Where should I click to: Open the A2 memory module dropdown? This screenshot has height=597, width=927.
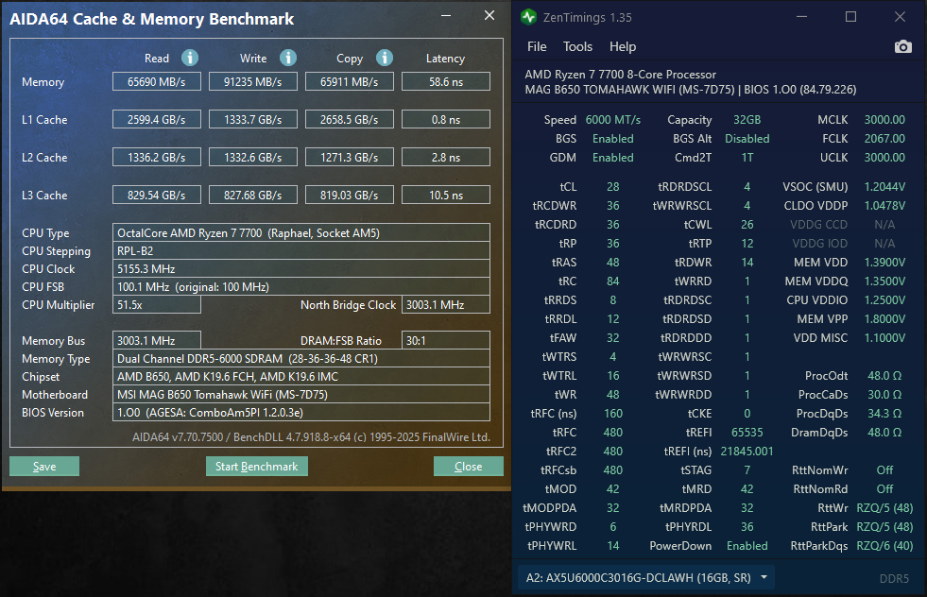[x=646, y=577]
